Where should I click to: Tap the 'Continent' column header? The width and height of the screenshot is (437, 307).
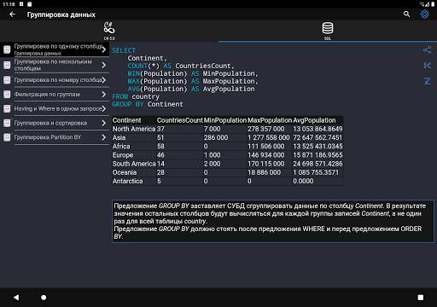point(126,120)
